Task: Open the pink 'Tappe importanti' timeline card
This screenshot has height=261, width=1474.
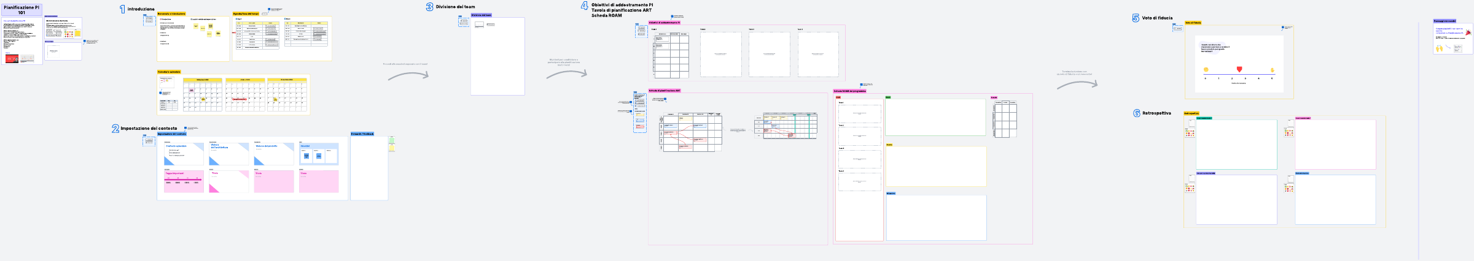Action: tap(184, 181)
